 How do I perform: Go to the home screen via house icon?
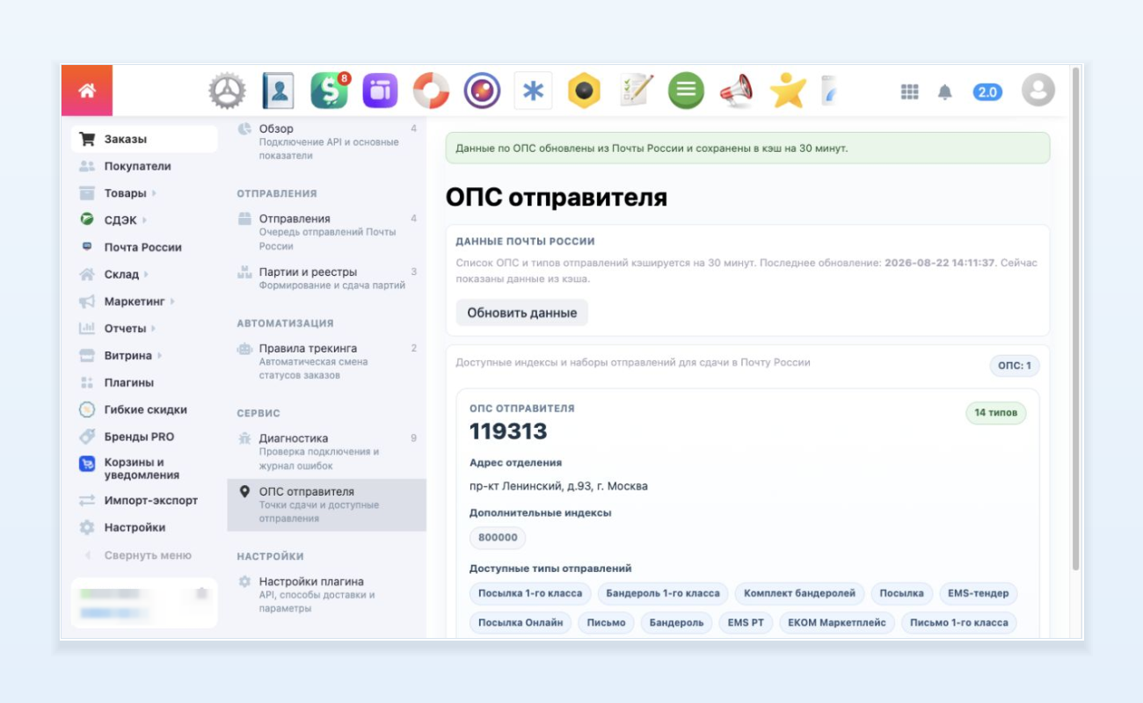tap(86, 91)
